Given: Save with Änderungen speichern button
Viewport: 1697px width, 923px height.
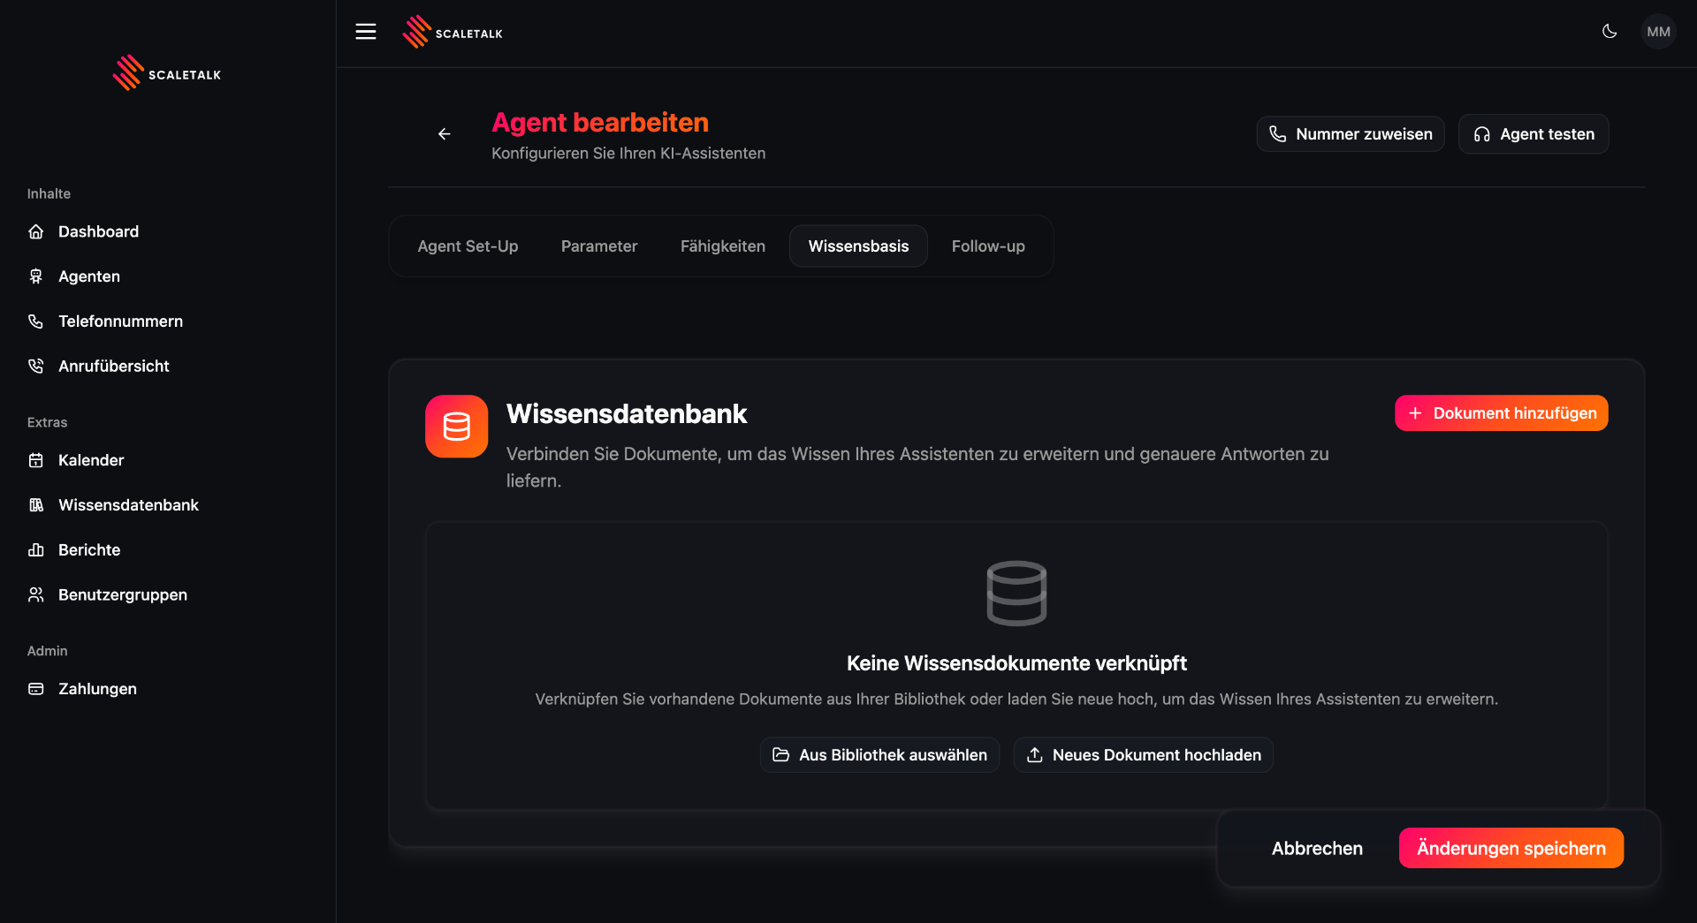Looking at the screenshot, I should [x=1511, y=849].
